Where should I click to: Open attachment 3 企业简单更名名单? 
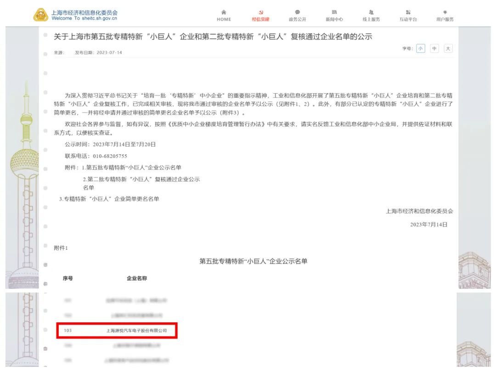(x=109, y=199)
